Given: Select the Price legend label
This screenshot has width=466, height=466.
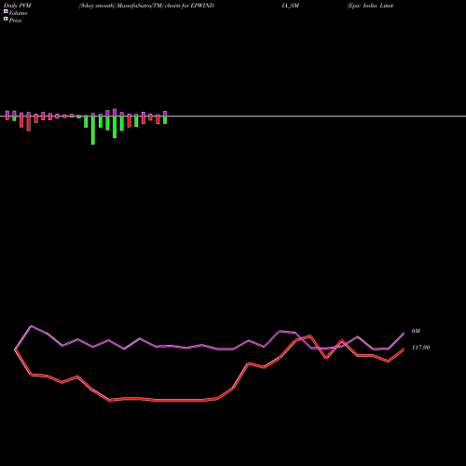Looking at the screenshot, I should tap(15, 21).
